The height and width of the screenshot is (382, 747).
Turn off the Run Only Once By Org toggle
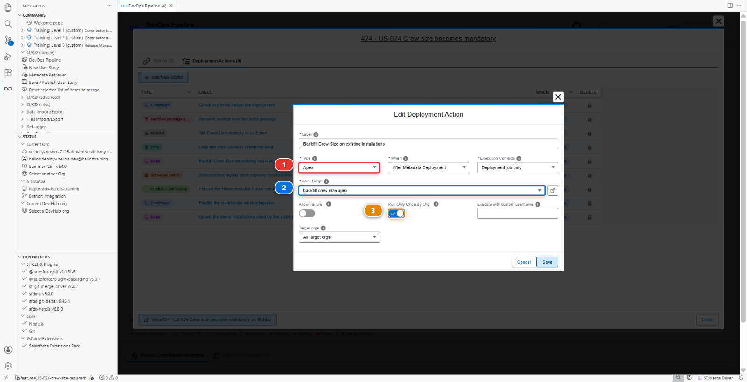click(x=396, y=214)
